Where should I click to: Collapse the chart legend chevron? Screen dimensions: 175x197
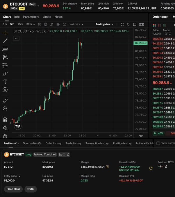[x=16, y=38]
